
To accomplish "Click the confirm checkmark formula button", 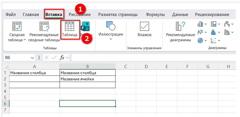I will (x=54, y=58).
